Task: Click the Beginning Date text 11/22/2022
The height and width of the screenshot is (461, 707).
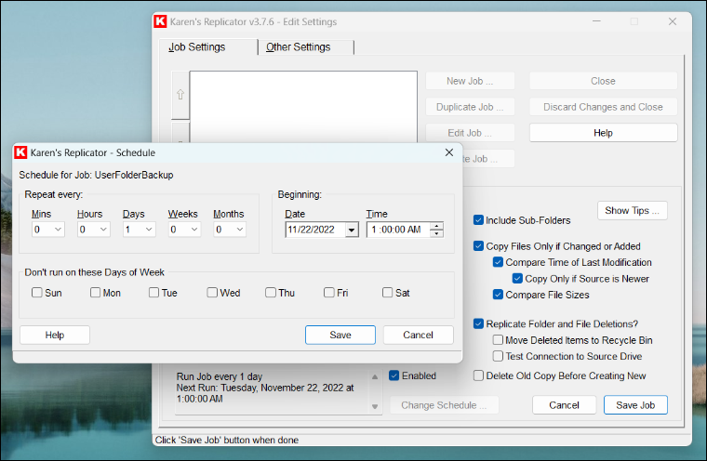Action: (311, 230)
